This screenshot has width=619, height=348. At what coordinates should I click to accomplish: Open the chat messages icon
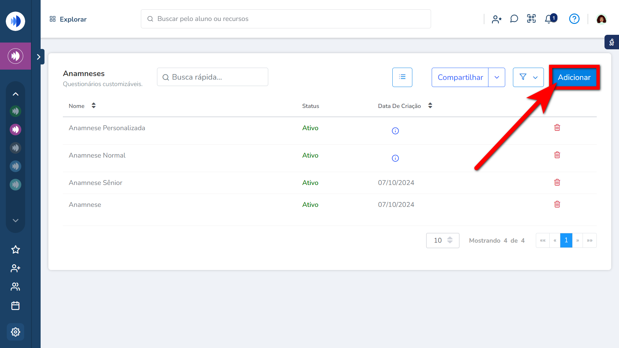(514, 19)
